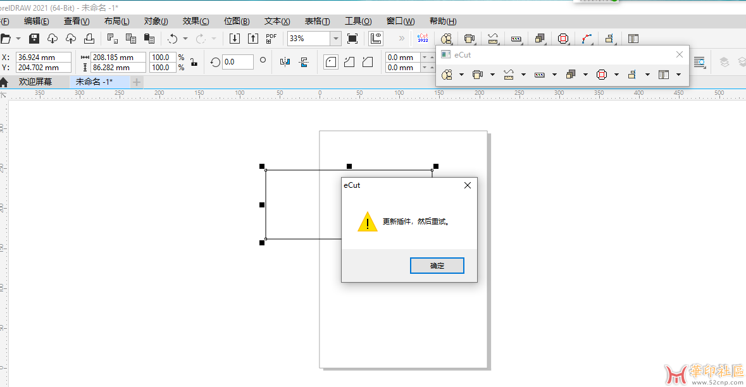This screenshot has width=746, height=387.
Task: Open dropdown beside the eCut ruler icon
Action: pyautogui.click(x=523, y=75)
